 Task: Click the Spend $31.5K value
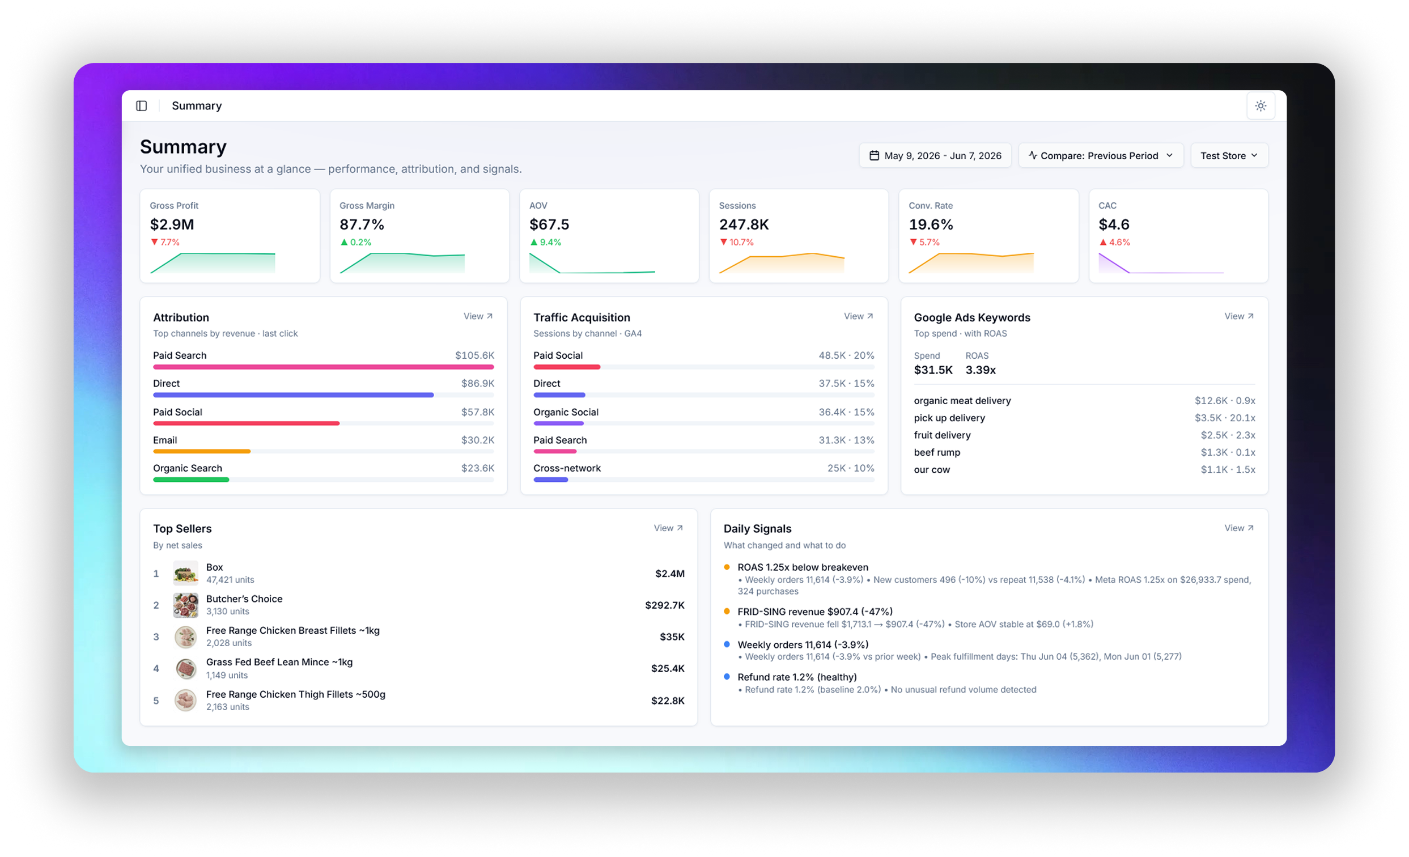coord(933,370)
